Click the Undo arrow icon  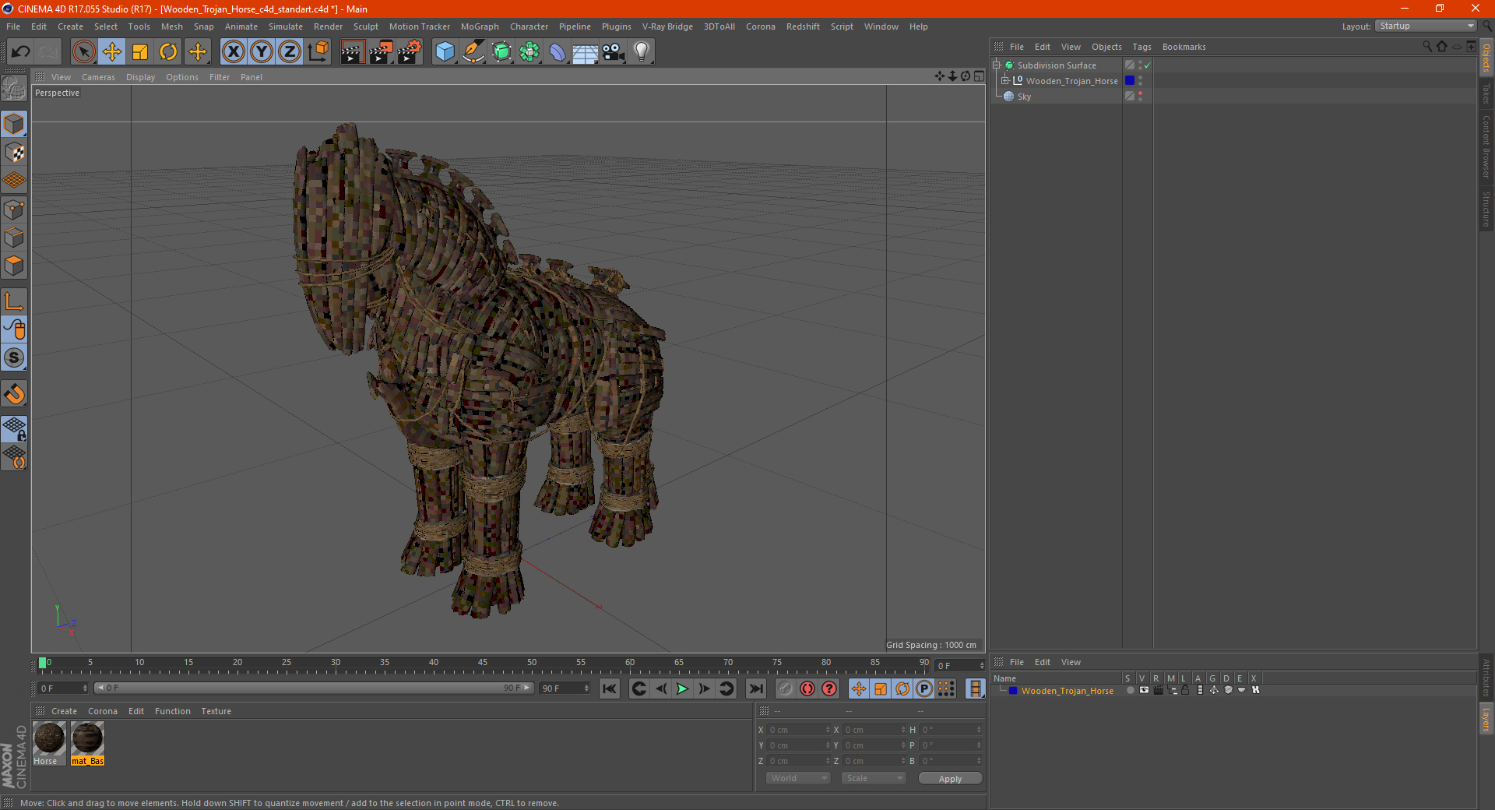[21, 52]
